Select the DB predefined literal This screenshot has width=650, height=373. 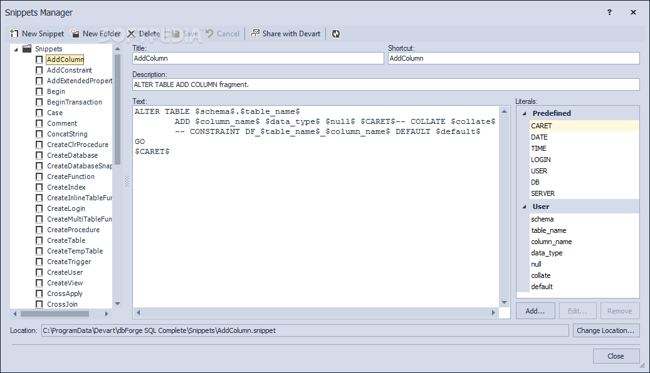[585, 182]
